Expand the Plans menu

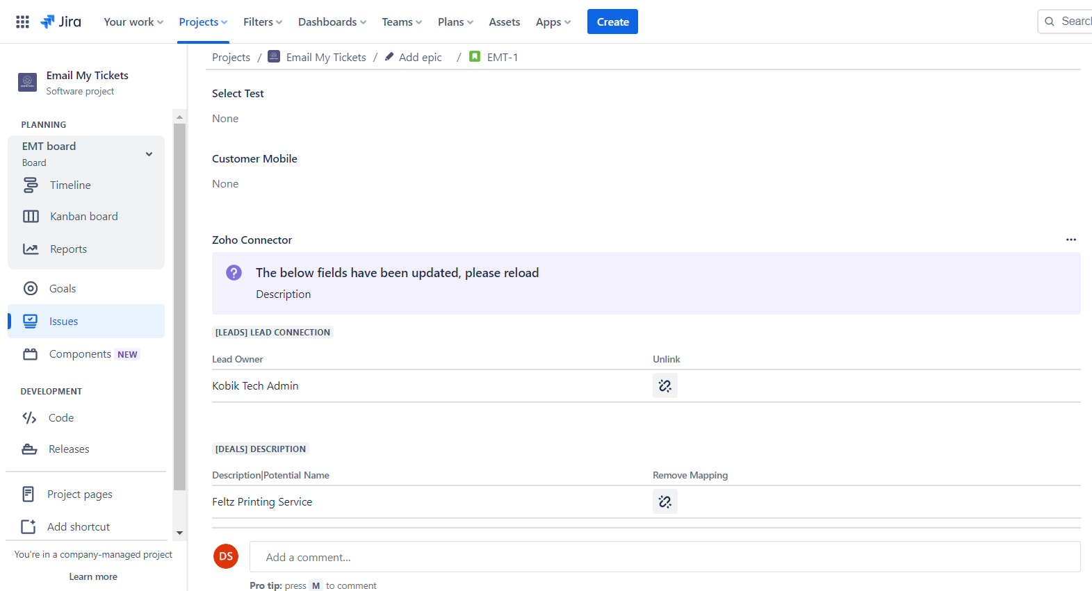[455, 22]
